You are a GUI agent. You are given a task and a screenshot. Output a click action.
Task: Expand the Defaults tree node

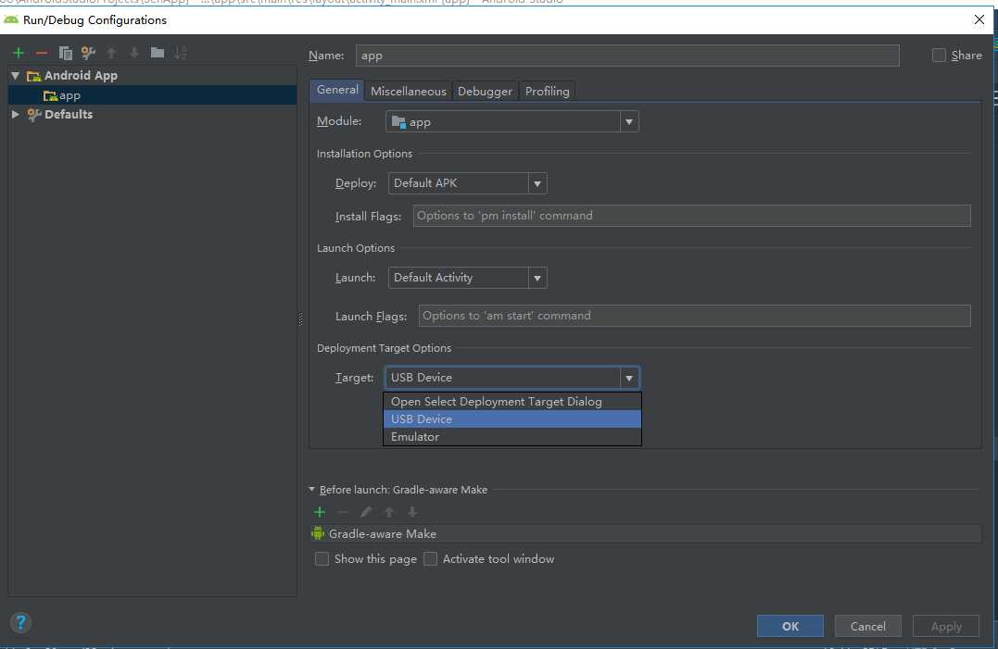(16, 115)
